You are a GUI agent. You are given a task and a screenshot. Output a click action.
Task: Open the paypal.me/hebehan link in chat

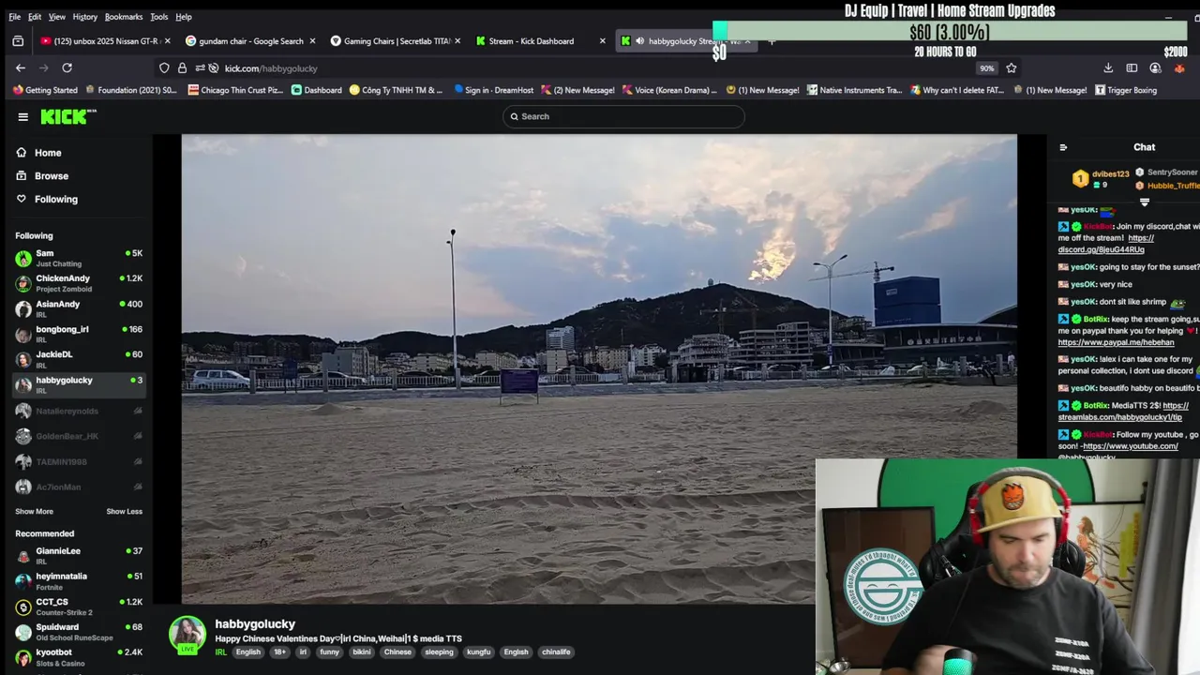[1116, 343]
